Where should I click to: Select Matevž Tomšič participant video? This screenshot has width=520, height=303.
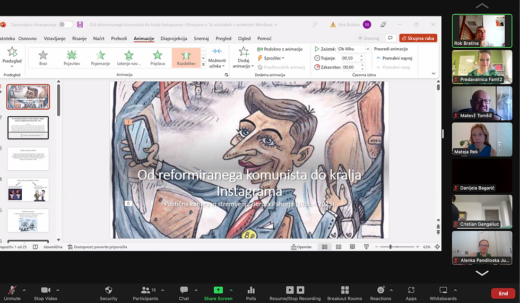coord(482,103)
